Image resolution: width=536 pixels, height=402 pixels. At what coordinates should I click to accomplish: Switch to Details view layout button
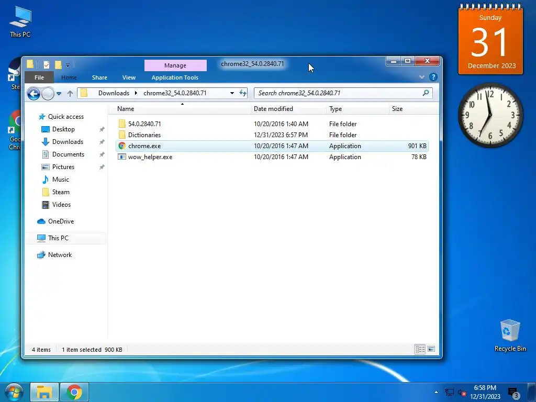(420, 349)
